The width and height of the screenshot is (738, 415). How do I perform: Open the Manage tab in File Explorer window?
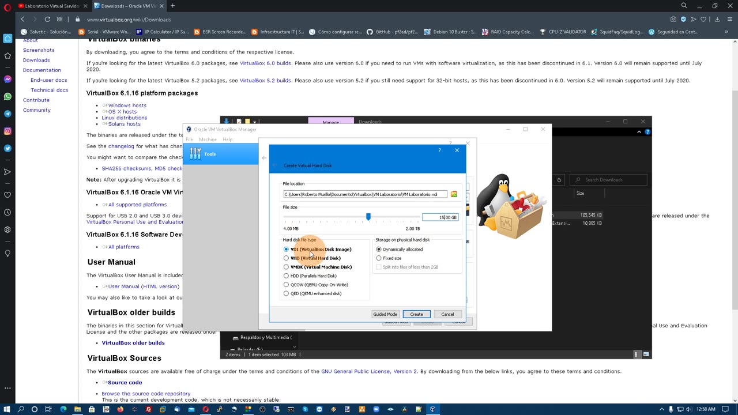tap(331, 122)
